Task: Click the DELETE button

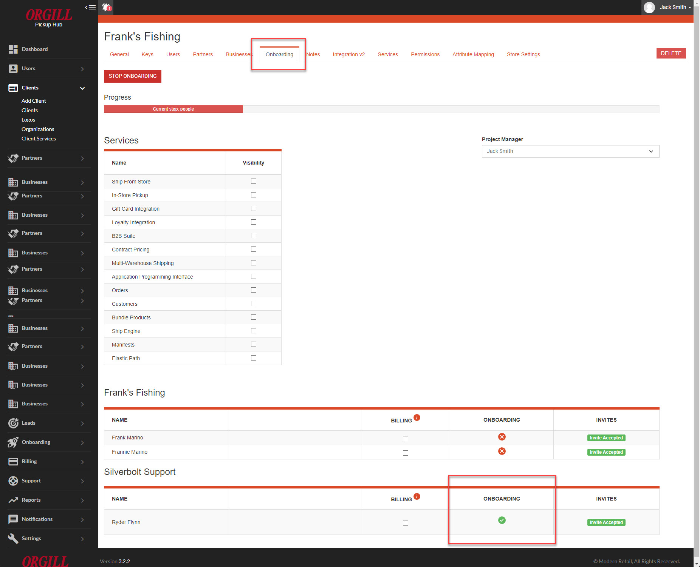Action: (x=671, y=53)
